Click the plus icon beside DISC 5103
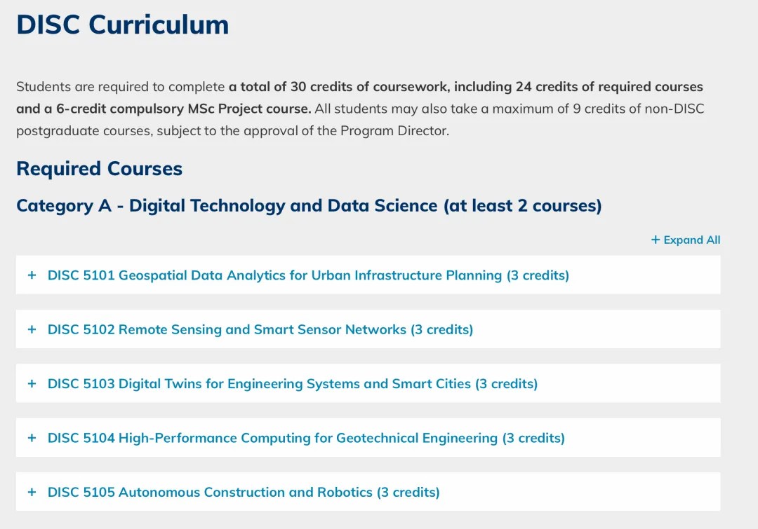 32,384
